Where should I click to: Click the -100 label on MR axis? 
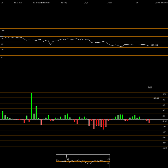click(x=165, y=148)
